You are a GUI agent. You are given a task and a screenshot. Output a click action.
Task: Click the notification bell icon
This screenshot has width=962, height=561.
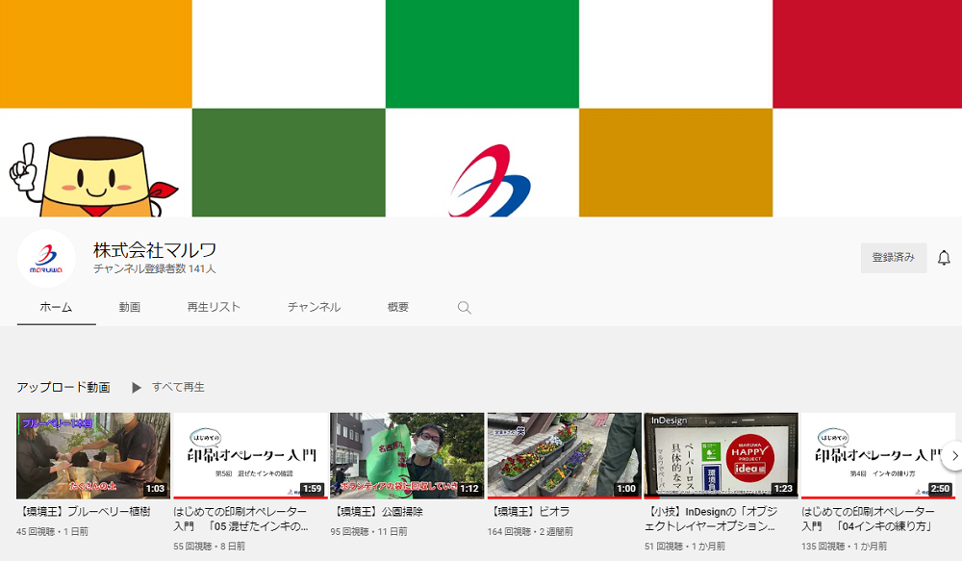click(944, 258)
